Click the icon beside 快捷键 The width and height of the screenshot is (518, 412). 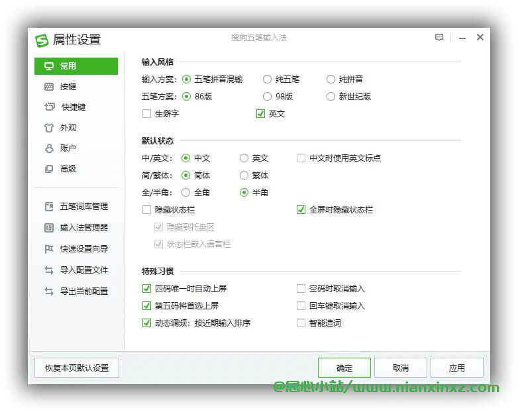(x=49, y=107)
